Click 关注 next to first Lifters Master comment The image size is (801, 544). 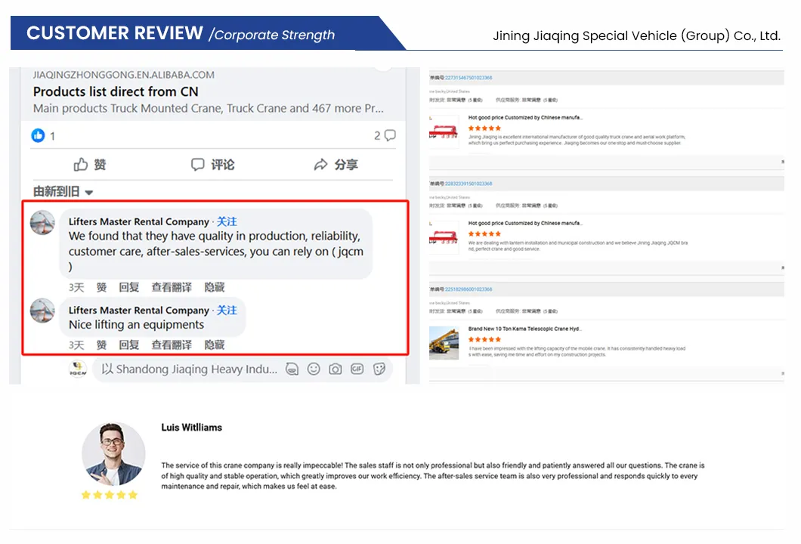(227, 221)
